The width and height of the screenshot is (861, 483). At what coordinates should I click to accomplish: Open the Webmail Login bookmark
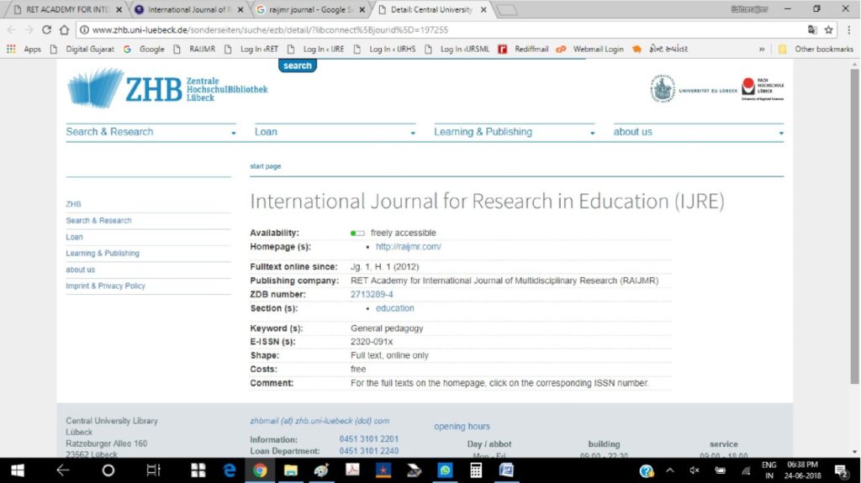point(589,49)
